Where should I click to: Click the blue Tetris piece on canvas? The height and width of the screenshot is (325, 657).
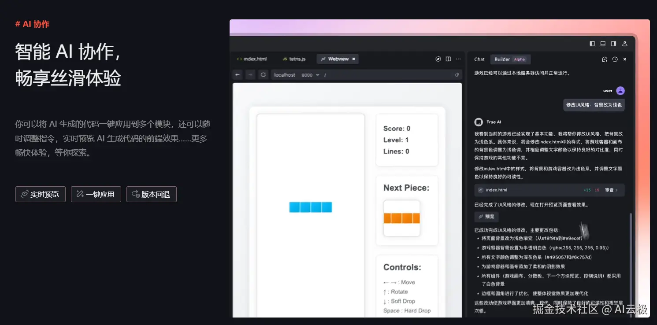311,207
